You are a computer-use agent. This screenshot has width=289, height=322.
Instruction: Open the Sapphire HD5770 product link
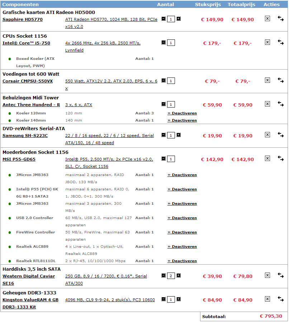(23, 19)
